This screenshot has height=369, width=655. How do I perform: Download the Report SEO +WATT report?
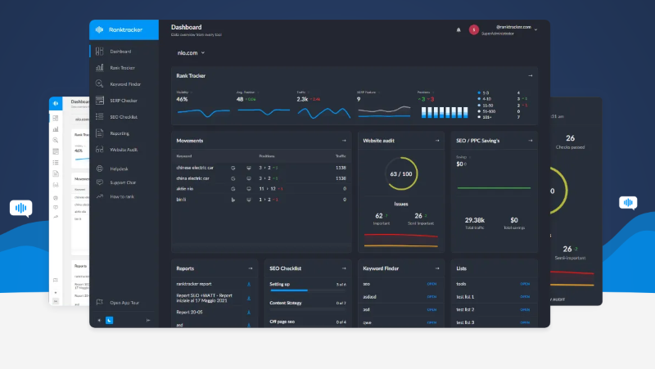(x=249, y=298)
